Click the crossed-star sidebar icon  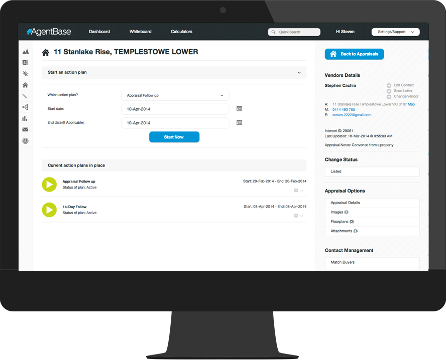[x=25, y=74]
